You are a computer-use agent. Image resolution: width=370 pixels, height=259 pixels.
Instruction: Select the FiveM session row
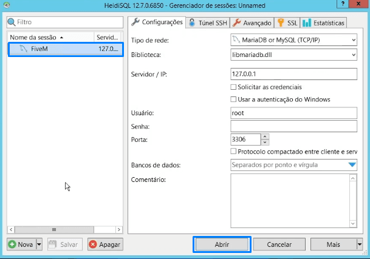[x=66, y=49]
